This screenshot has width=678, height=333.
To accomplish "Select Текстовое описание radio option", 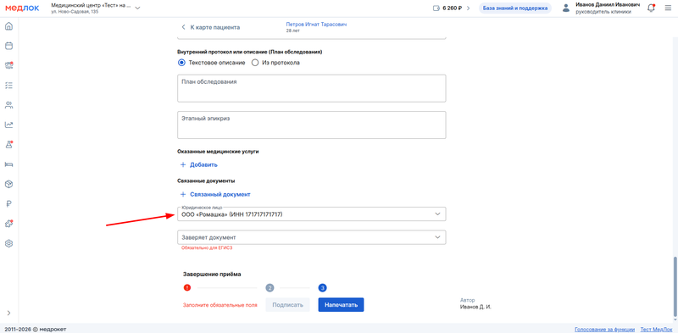I will pos(181,63).
